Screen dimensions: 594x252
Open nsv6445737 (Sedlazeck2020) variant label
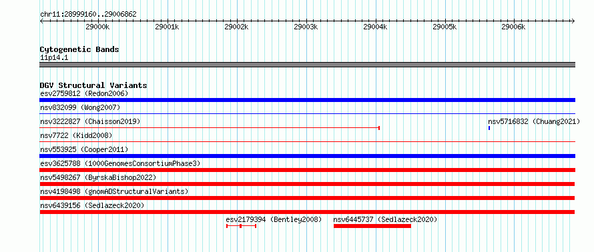tap(385, 219)
